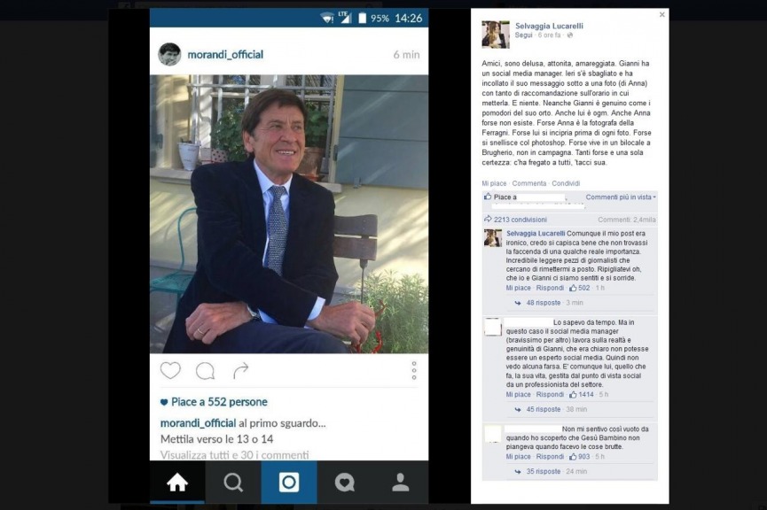Image resolution: width=767 pixels, height=510 pixels.
Task: Tap the share arrow icon under the photo
Action: 240,371
